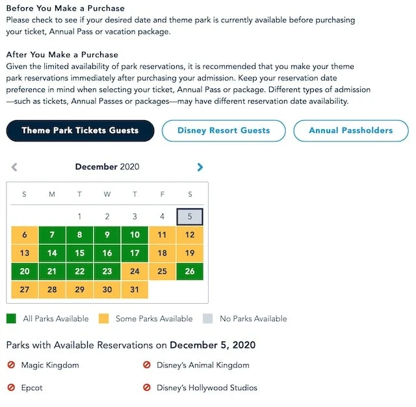Open the Annual Passholders tab
416x407 pixels.
[x=351, y=130]
